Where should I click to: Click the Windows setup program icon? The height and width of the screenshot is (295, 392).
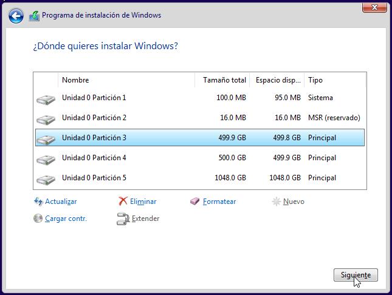tap(34, 16)
